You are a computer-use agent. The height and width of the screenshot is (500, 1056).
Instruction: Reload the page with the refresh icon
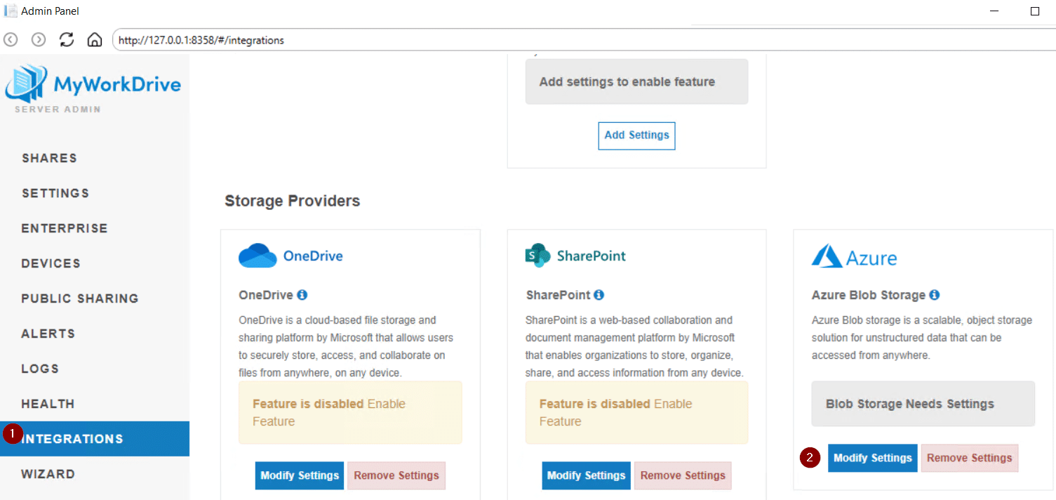point(67,40)
